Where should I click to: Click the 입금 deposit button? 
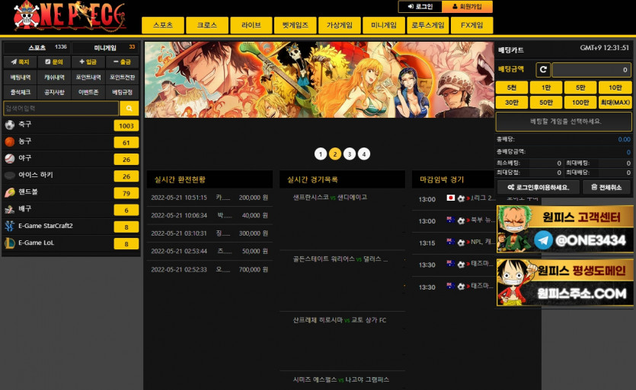(88, 62)
